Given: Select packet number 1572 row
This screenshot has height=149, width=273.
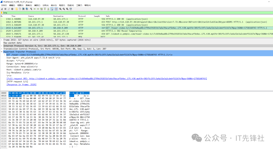Looking at the screenshot, I should 136,25.
